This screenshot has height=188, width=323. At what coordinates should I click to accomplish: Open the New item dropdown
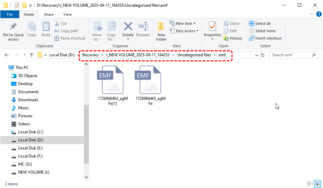tap(182, 23)
